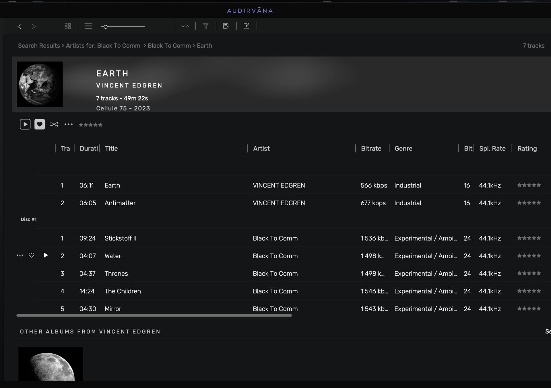
Task: Click Industrial genre on Antimatter row
Action: (x=408, y=203)
